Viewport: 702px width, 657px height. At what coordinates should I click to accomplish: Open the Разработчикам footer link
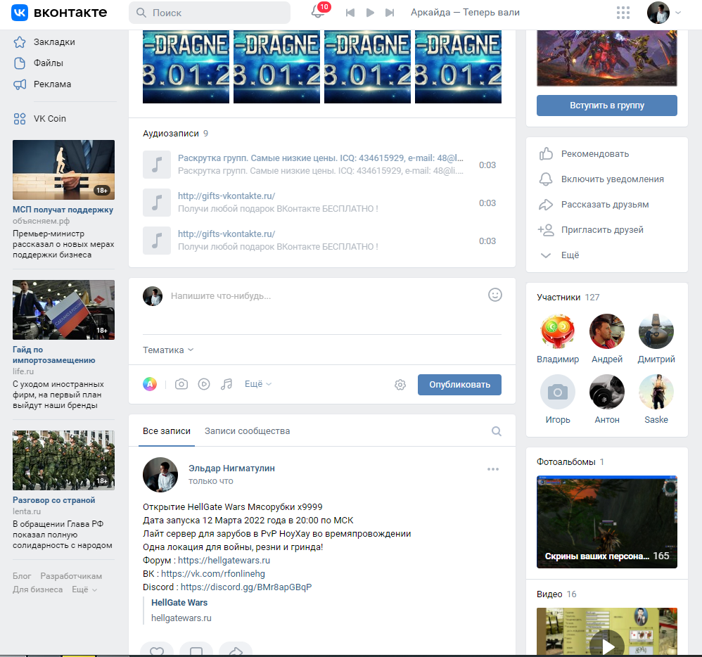[71, 576]
